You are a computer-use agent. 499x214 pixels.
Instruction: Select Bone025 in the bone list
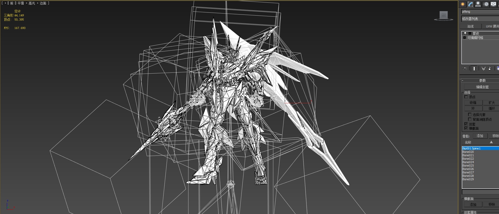pyautogui.click(x=480, y=166)
